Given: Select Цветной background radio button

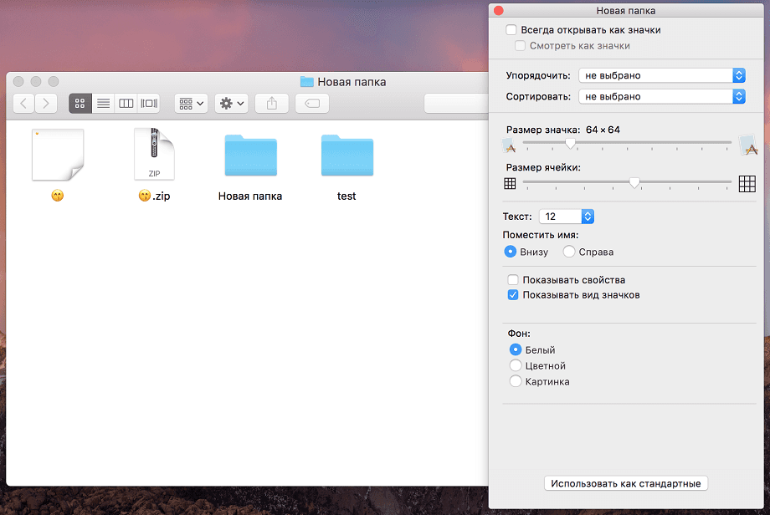Looking at the screenshot, I should pos(516,366).
